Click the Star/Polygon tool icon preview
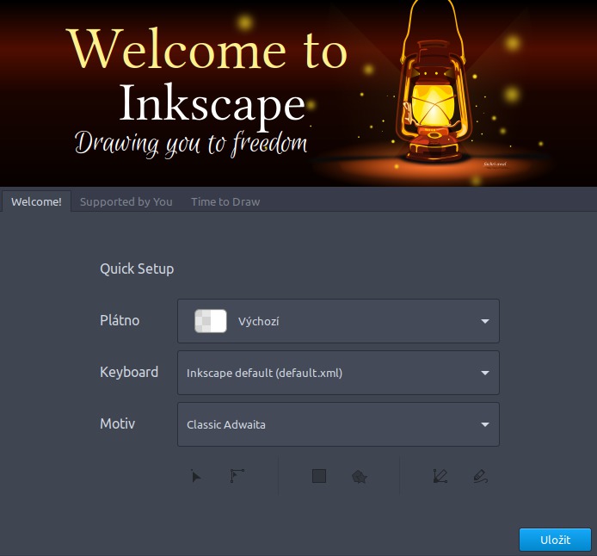The height and width of the screenshot is (556, 597). pyautogui.click(x=360, y=477)
